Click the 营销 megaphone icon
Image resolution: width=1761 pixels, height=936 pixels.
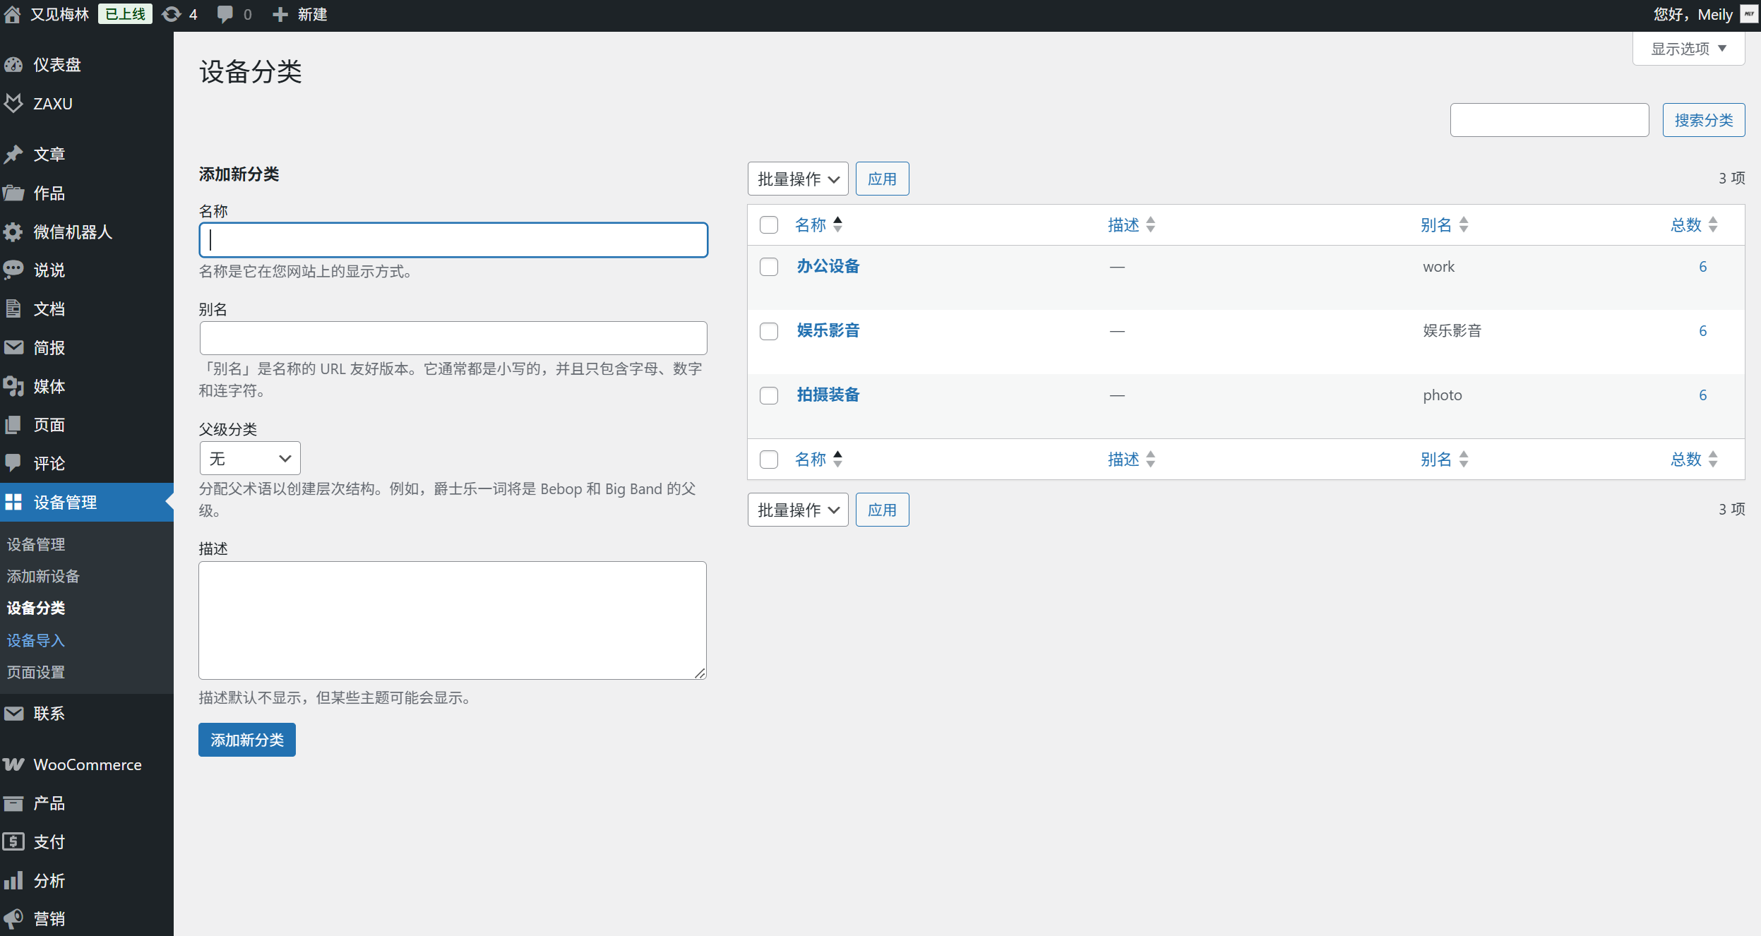tap(14, 919)
